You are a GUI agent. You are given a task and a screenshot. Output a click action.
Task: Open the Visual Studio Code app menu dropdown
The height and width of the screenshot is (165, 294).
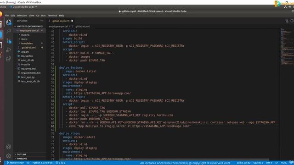[x=23, y=7]
